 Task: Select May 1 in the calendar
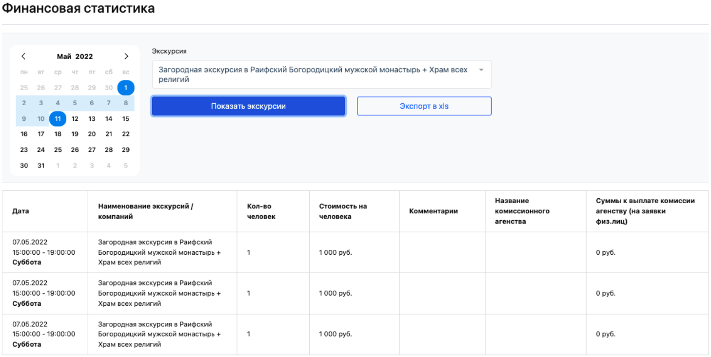click(126, 88)
